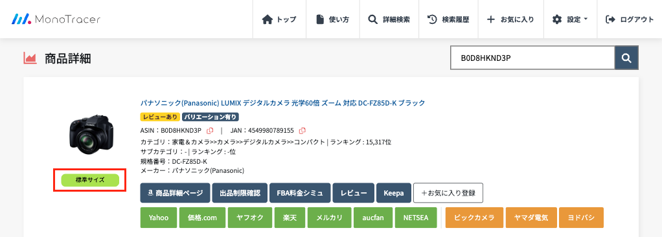
Task: Click the gear icon beside 設定
Action: pyautogui.click(x=557, y=19)
